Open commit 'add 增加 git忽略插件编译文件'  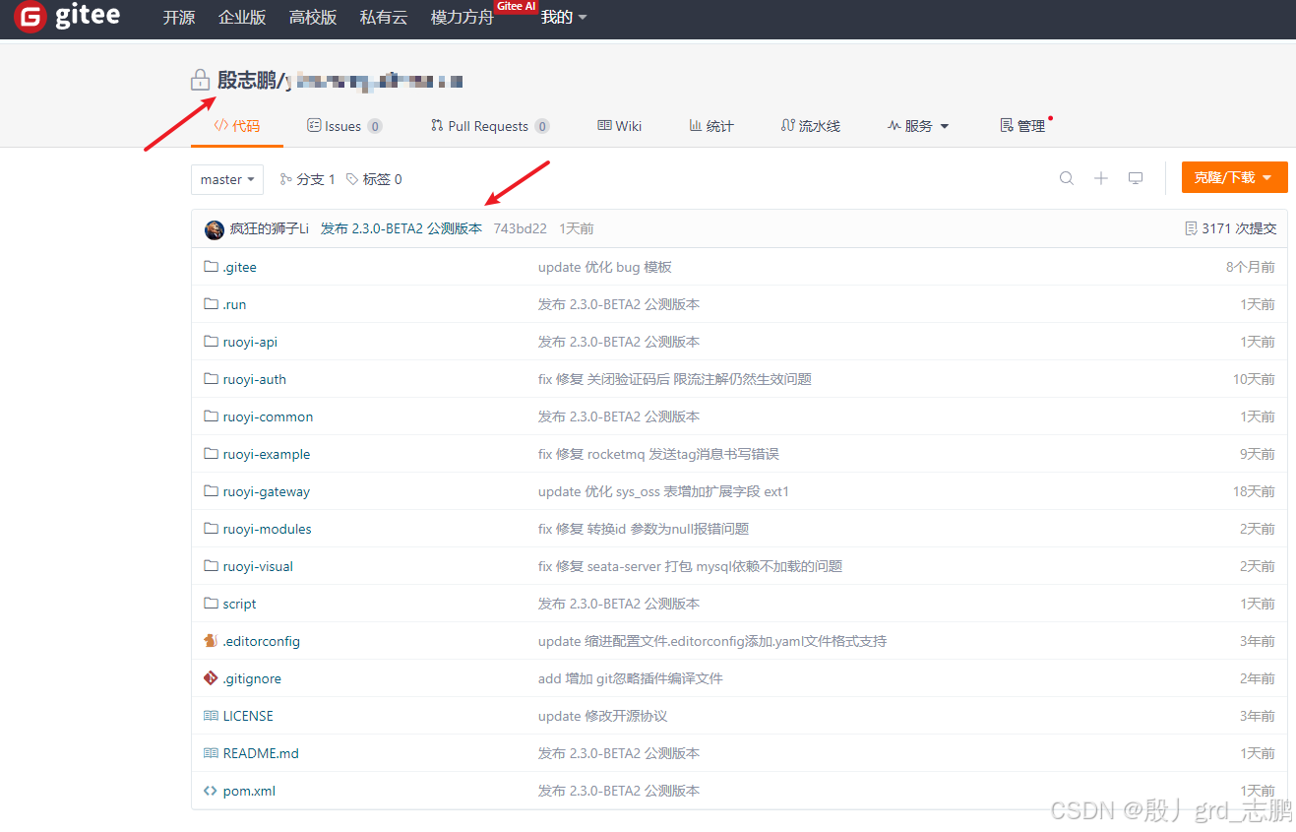click(x=631, y=678)
